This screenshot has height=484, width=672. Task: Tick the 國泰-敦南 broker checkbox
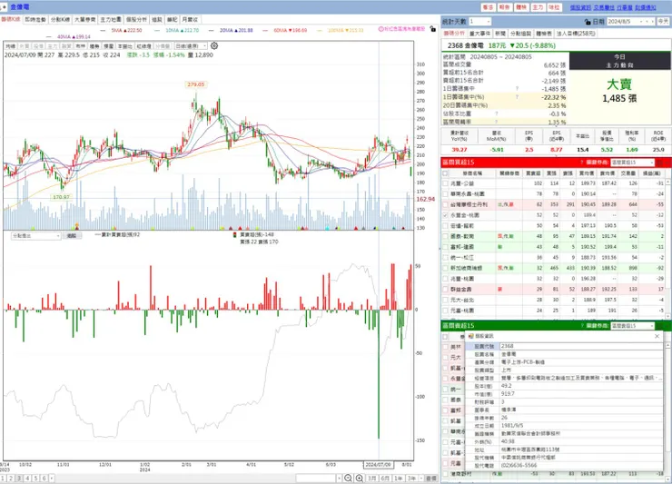click(x=446, y=236)
